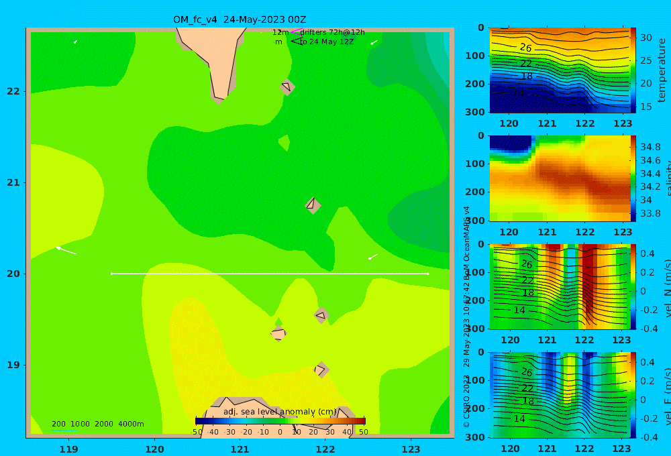Click the eastward velocity cross-section plot

pos(560,395)
